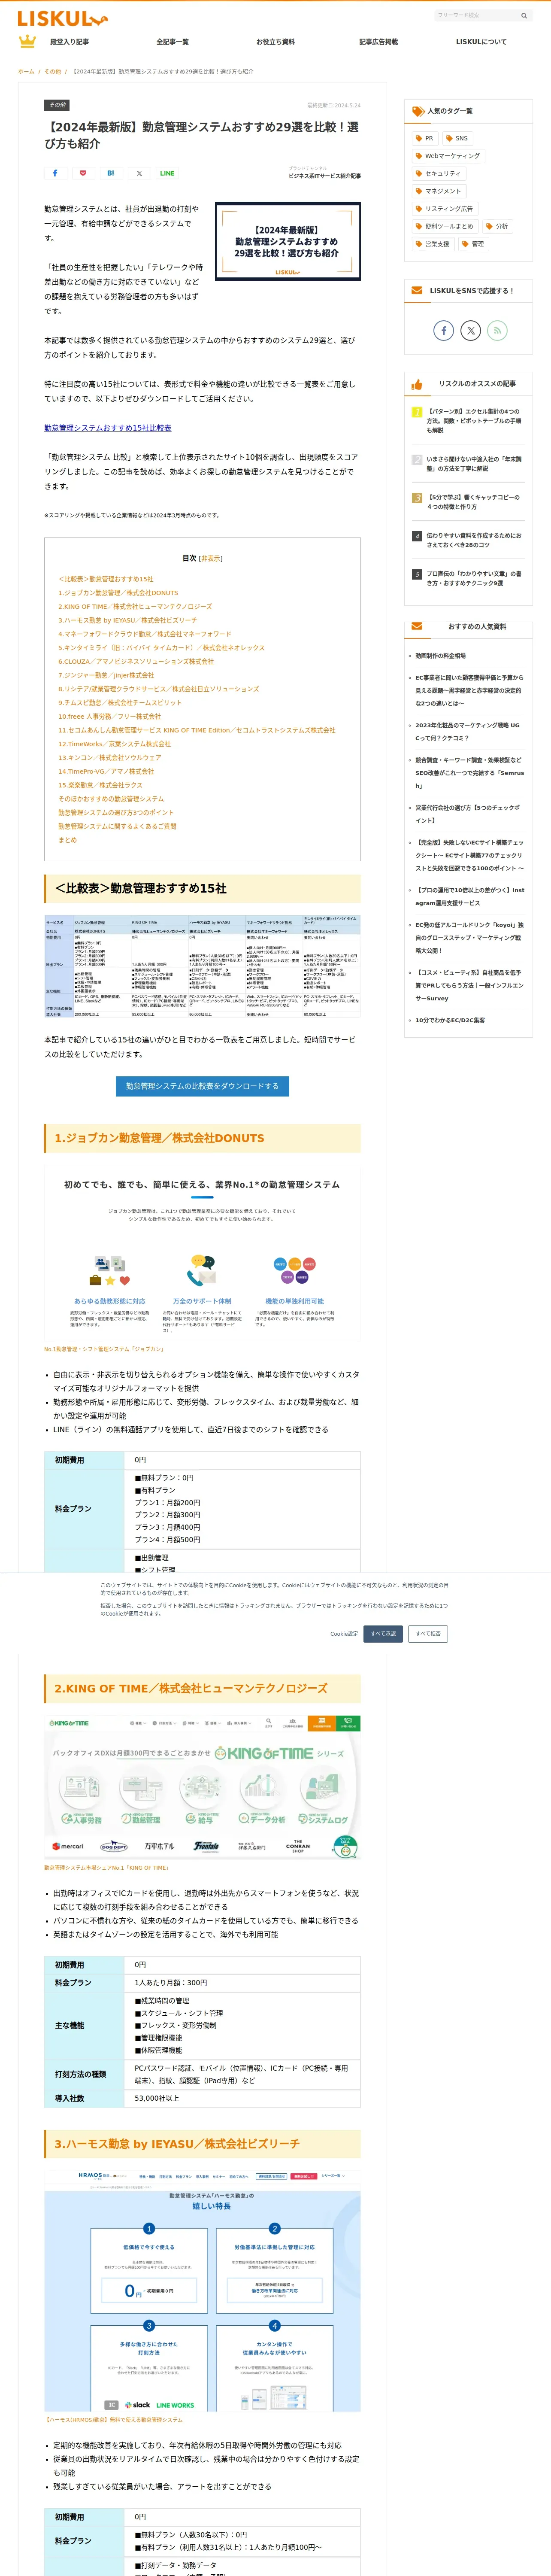Click the crown icon beside 殿堂入り記事

click(x=28, y=41)
